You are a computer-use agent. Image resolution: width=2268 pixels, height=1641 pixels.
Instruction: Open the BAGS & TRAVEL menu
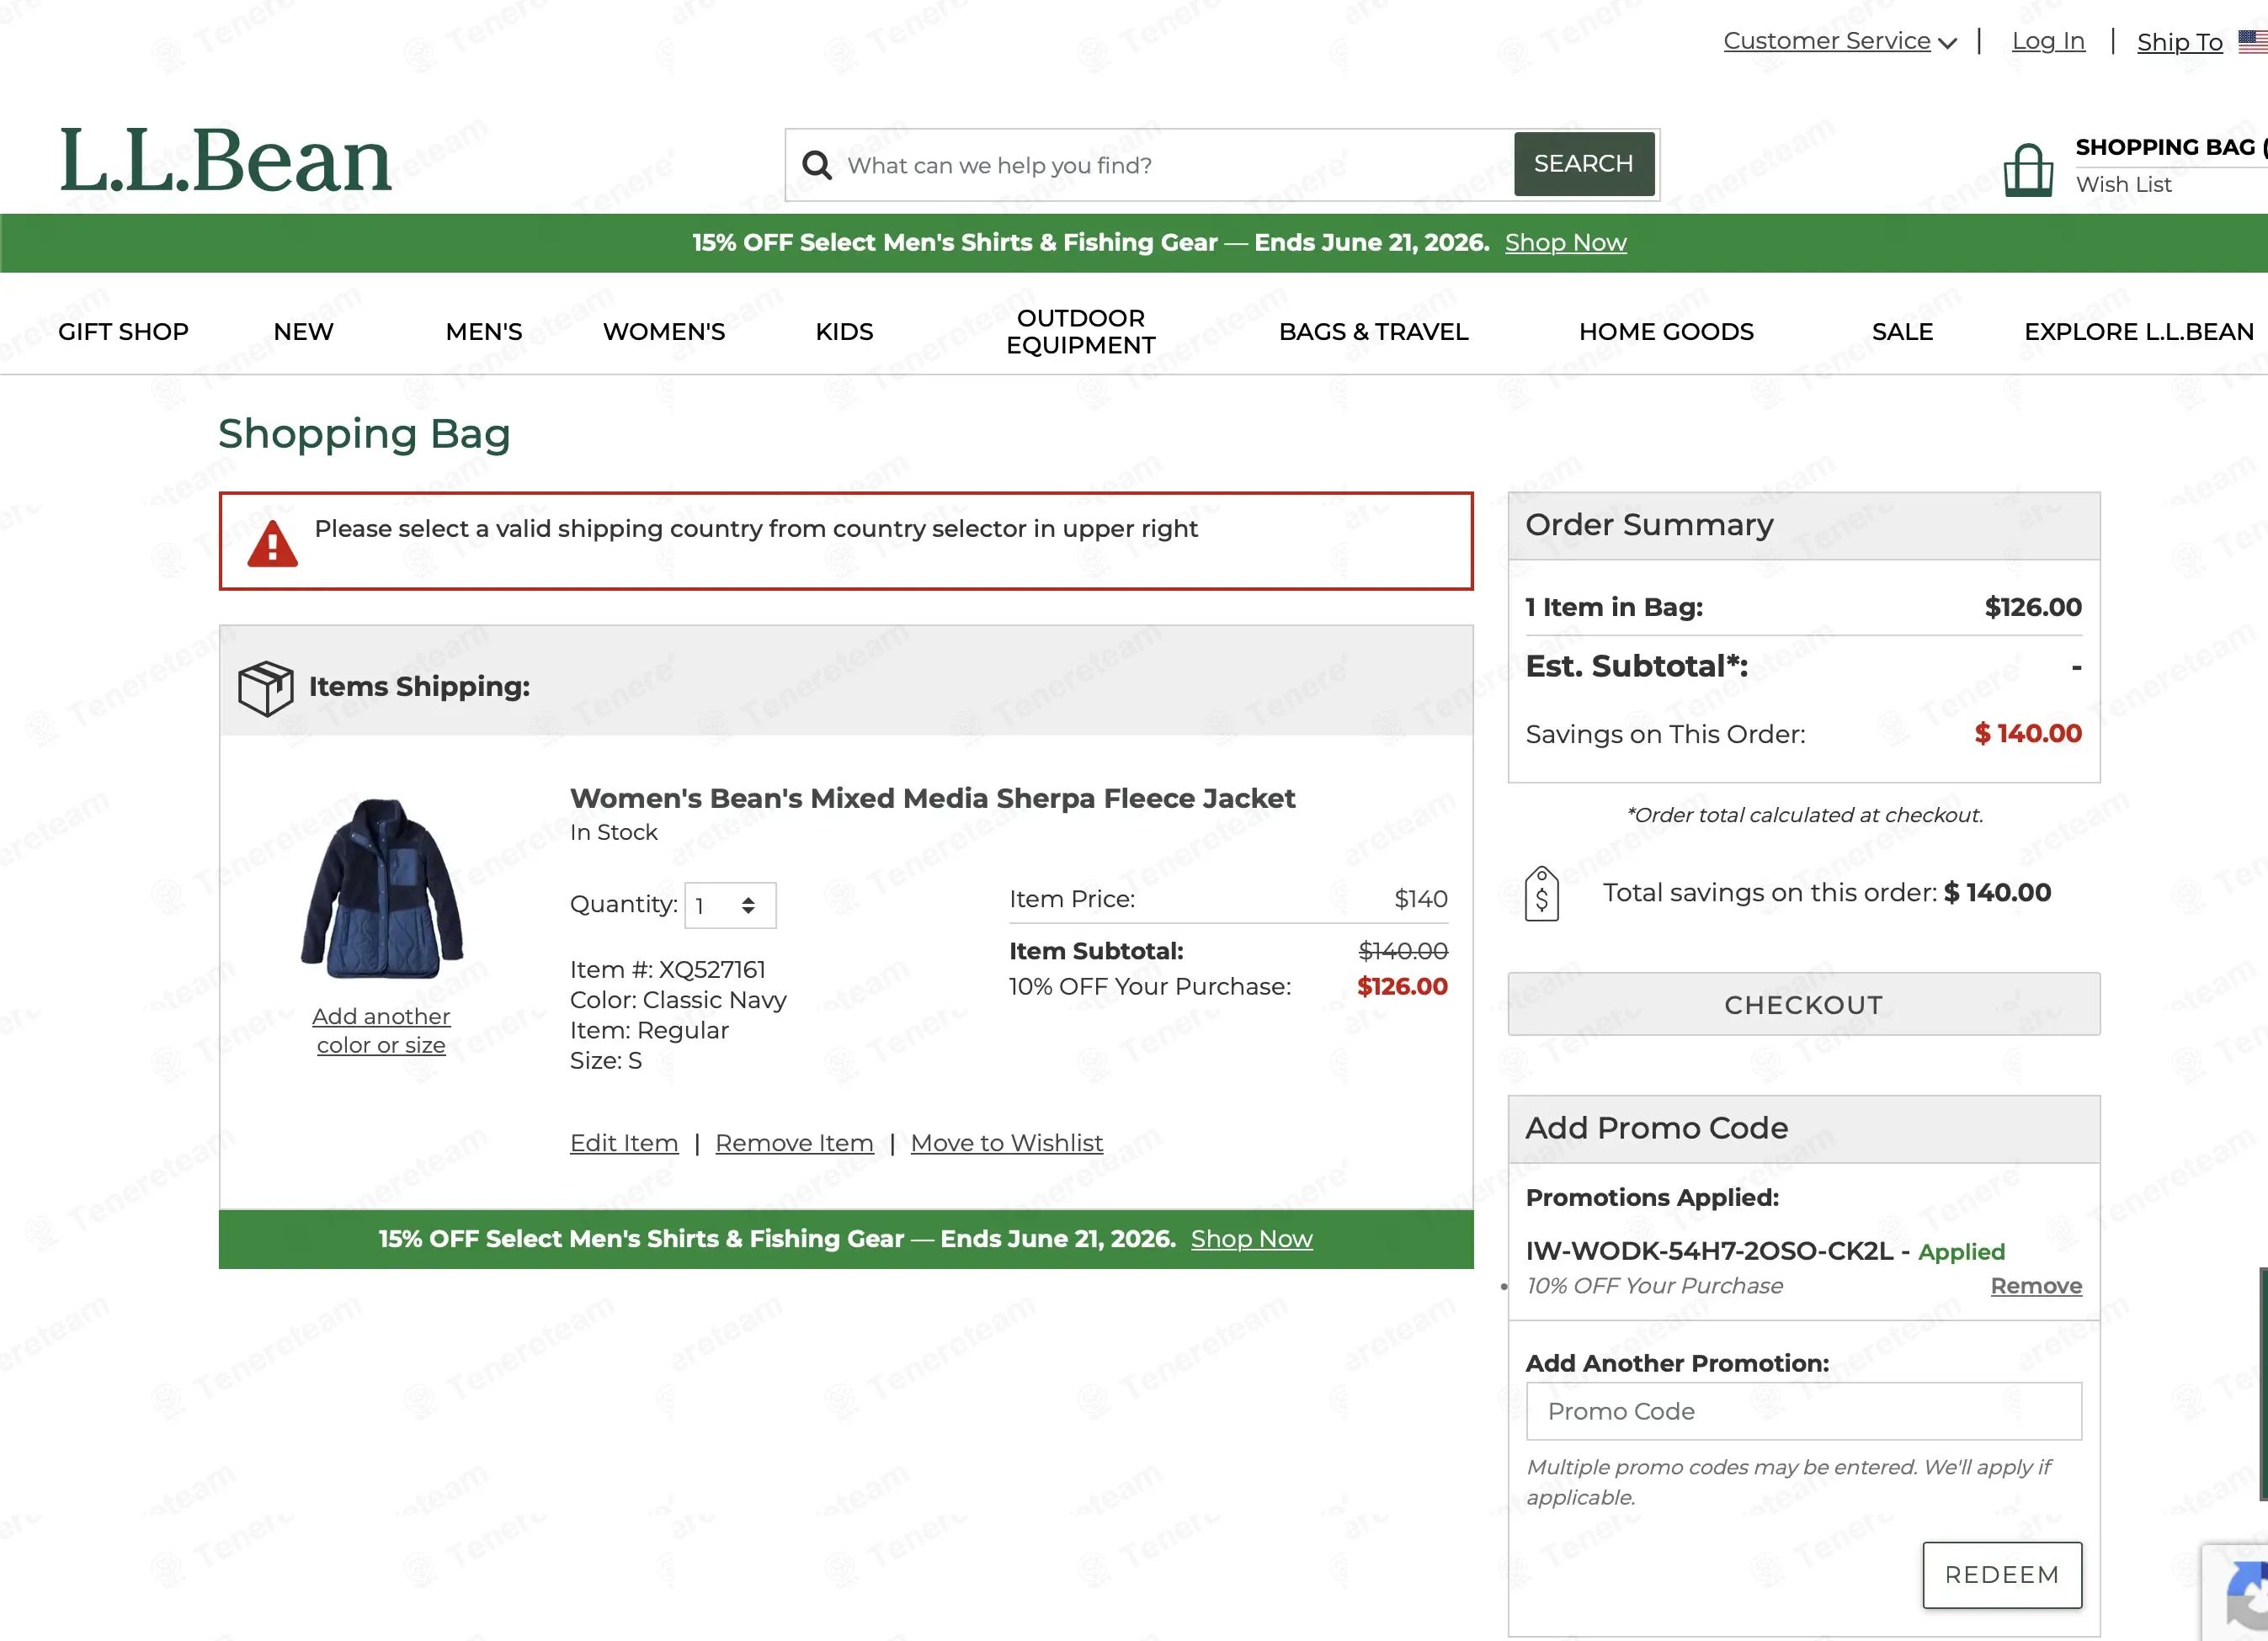[1373, 332]
